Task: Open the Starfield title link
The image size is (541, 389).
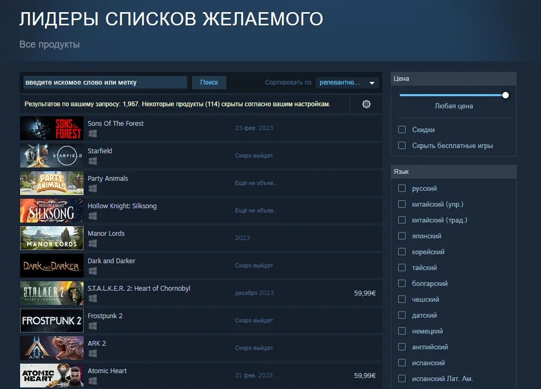Action: [100, 151]
